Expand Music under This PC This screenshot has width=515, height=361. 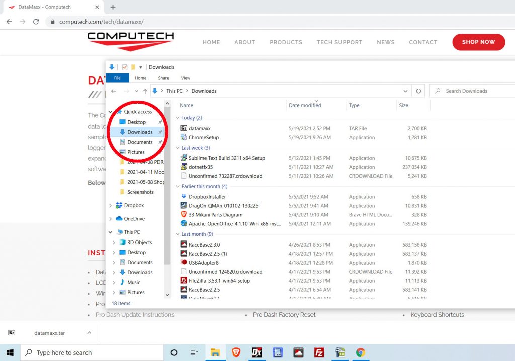(114, 282)
